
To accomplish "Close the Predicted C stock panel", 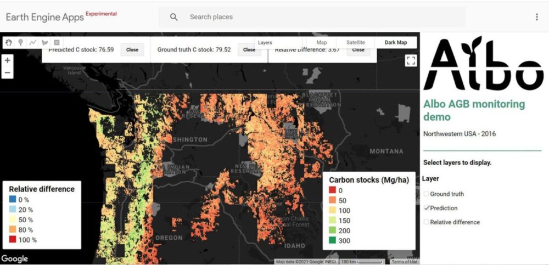I will click(132, 49).
